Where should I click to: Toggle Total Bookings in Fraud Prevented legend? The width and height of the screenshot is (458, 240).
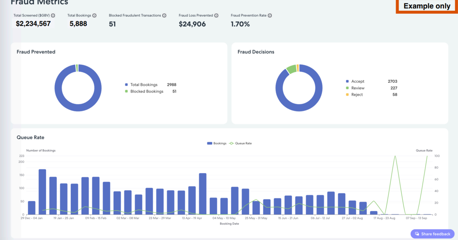coord(144,85)
